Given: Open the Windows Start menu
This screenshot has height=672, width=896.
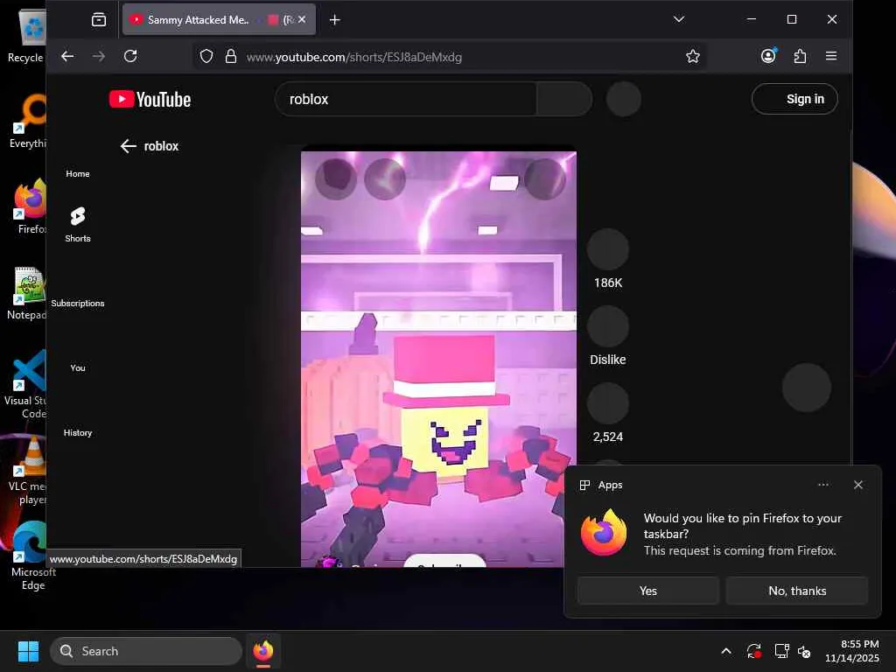Looking at the screenshot, I should pyautogui.click(x=28, y=651).
